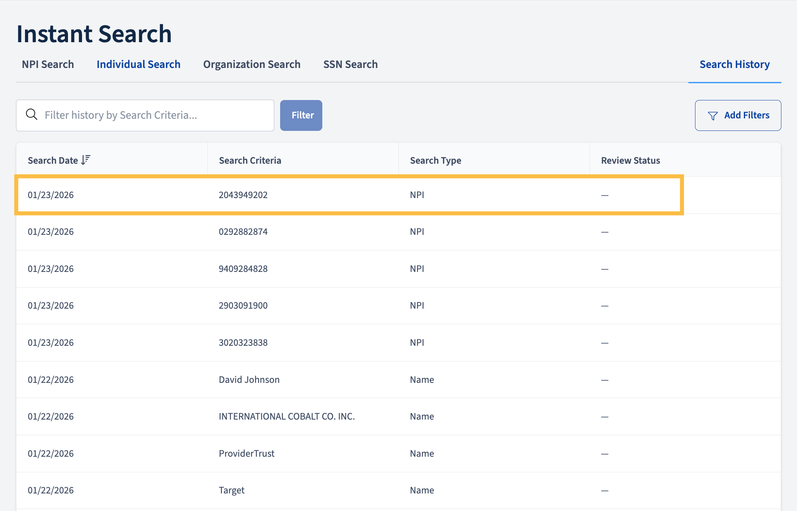
Task: Select the ProviderTrust search entry
Action: 398,454
